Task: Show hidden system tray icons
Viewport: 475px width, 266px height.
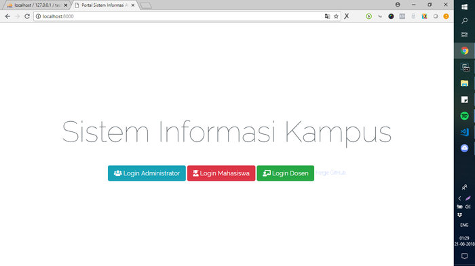Action: click(459, 198)
